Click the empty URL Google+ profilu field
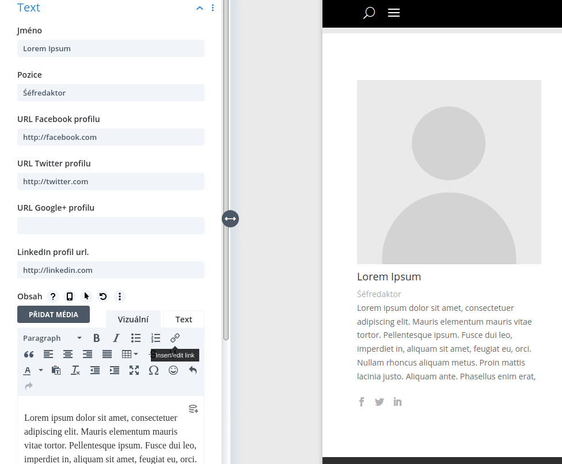The height and width of the screenshot is (464, 562). click(x=111, y=226)
